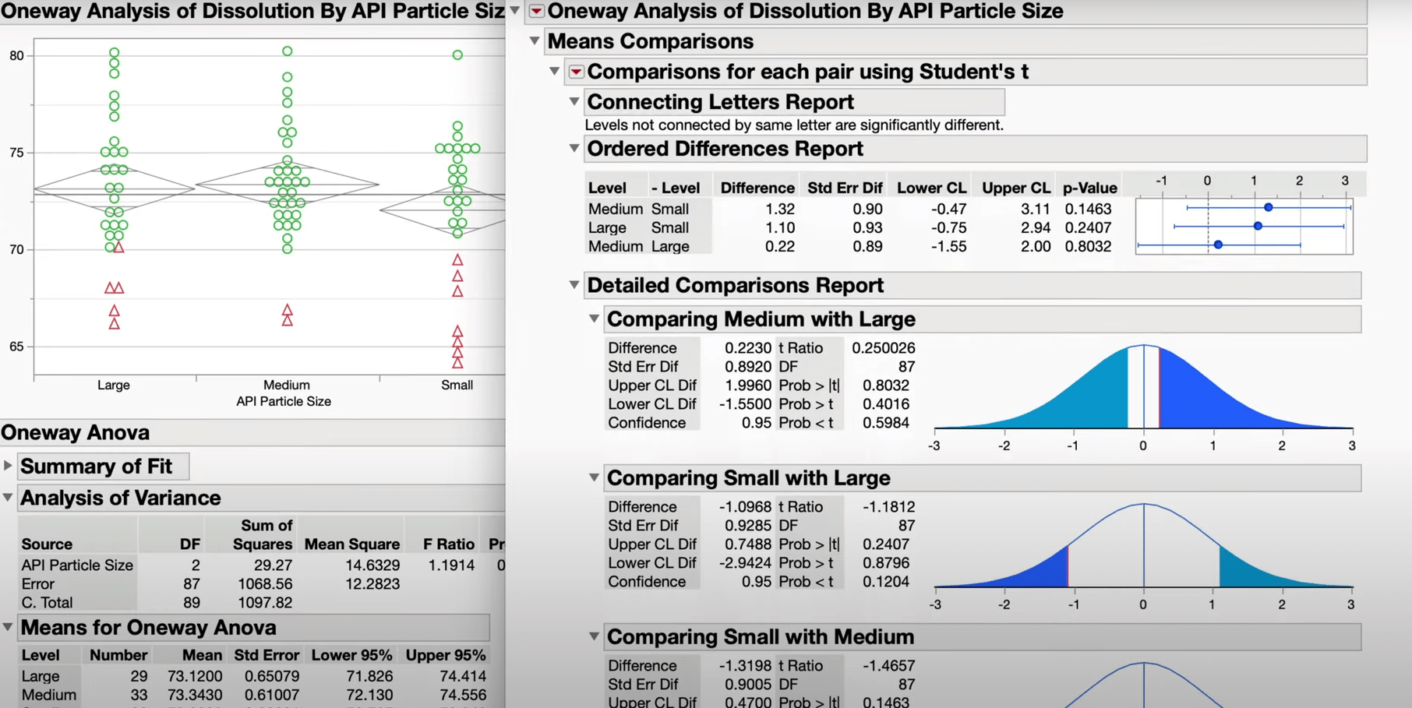Click the Large-Small confidence interval dot
The width and height of the screenshot is (1412, 708).
[1258, 226]
